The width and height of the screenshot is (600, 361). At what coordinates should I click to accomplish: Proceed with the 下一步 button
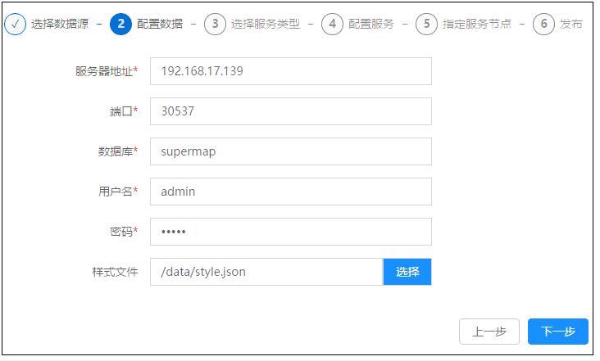click(557, 332)
